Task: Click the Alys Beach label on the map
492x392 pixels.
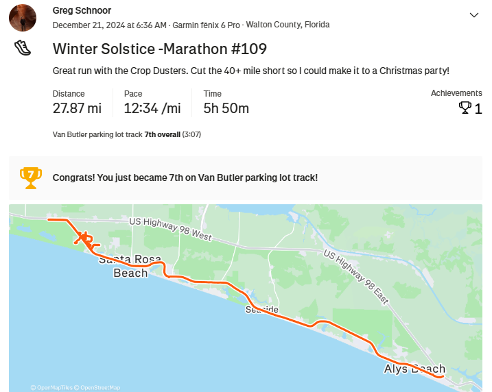Action: pos(414,369)
